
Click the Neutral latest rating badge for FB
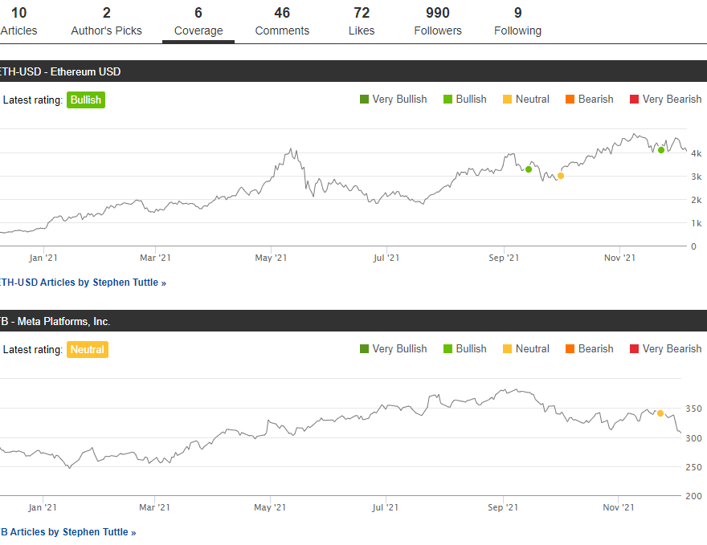click(x=88, y=349)
